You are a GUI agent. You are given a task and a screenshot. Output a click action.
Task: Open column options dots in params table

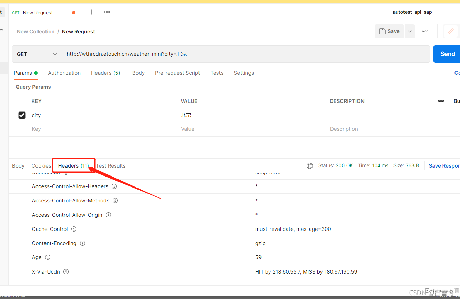(441, 101)
